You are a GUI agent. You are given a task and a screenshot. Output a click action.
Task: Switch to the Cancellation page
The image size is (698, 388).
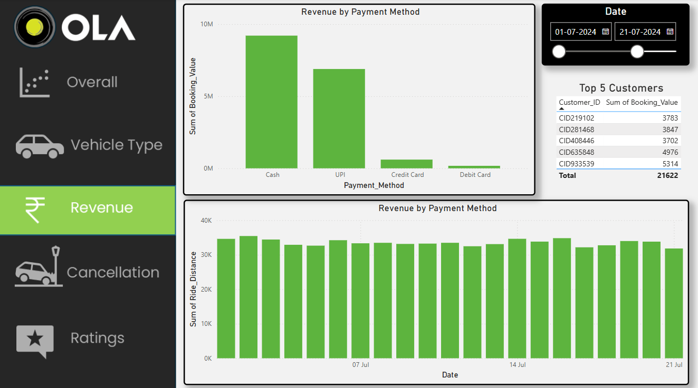tap(113, 272)
